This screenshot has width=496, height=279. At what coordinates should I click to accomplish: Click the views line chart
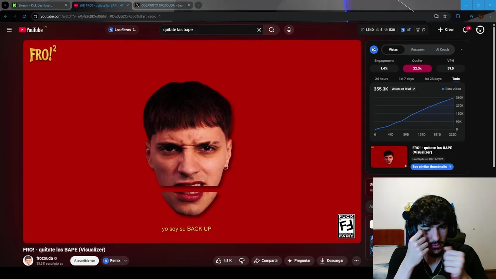click(x=414, y=114)
